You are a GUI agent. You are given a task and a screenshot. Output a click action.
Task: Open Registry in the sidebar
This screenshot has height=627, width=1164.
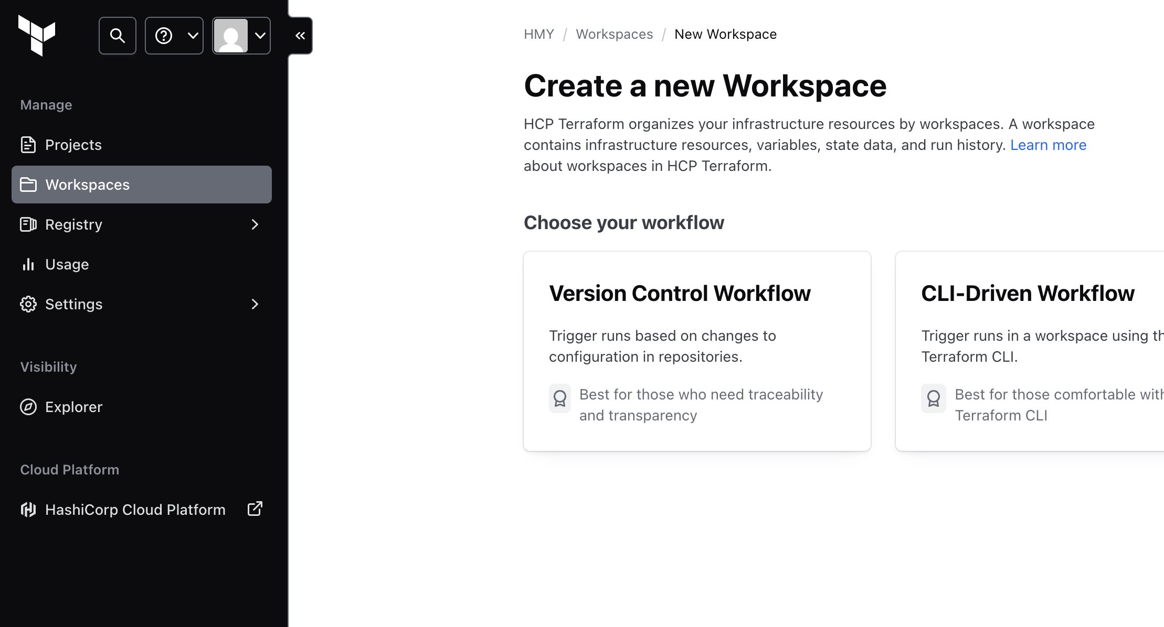[x=142, y=224]
